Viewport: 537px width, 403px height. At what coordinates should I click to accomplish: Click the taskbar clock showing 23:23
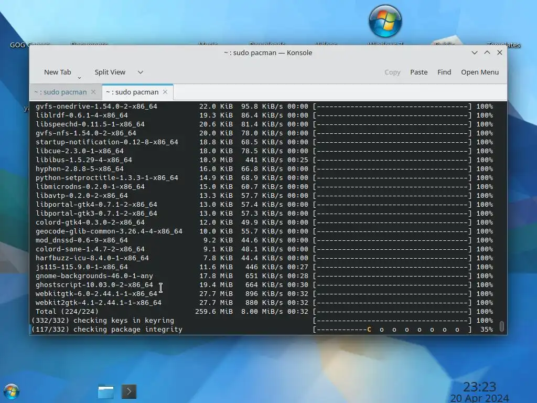tap(479, 387)
